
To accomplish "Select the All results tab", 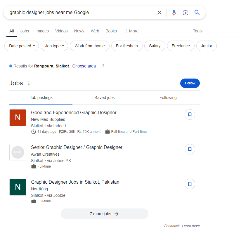I will (11, 31).
